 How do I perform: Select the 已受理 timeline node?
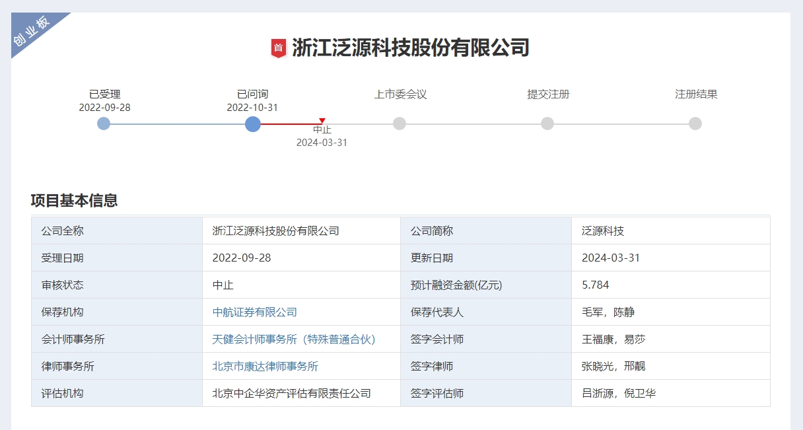[x=104, y=124]
